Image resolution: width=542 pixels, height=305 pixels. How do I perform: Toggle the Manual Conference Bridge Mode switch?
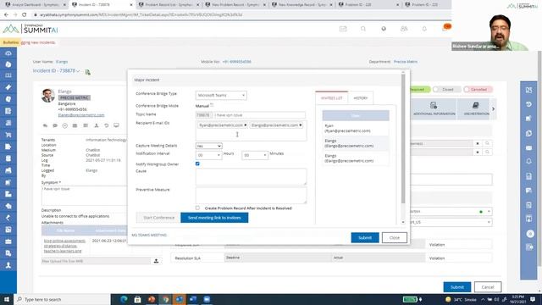pyautogui.click(x=212, y=105)
